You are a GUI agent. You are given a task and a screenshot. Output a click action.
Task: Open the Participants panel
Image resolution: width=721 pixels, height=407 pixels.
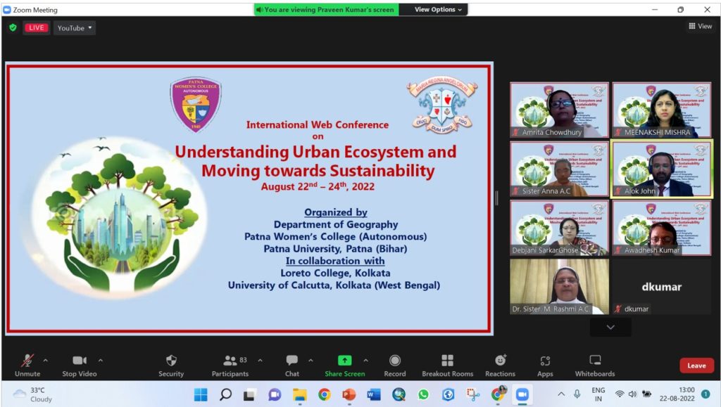point(230,361)
